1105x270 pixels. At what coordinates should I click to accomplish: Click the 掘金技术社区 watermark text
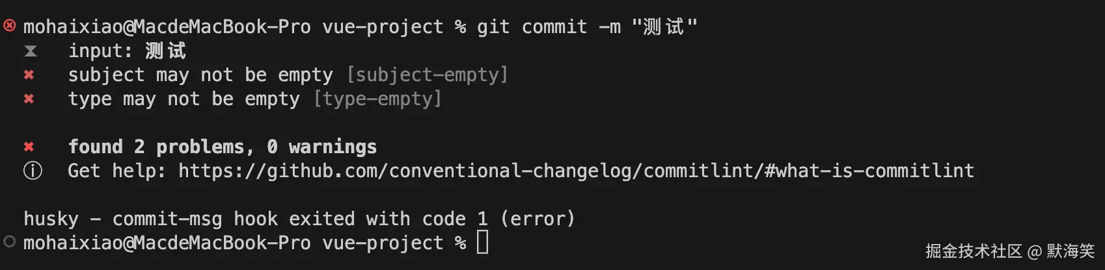point(974,252)
